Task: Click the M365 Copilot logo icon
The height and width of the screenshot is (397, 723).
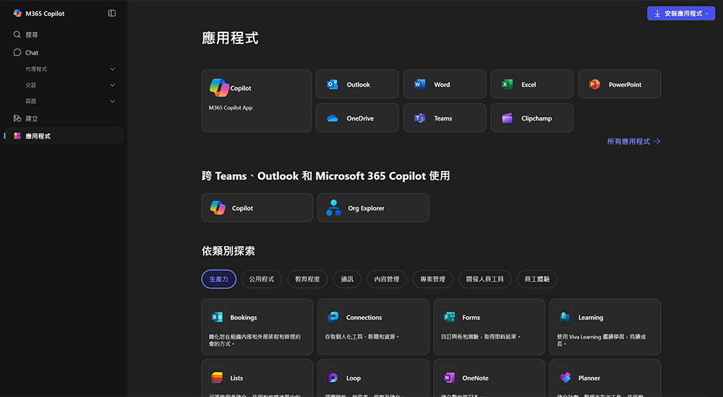Action: pos(17,14)
